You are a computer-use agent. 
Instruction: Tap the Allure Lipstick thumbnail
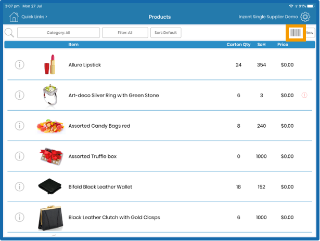pyautogui.click(x=50, y=64)
